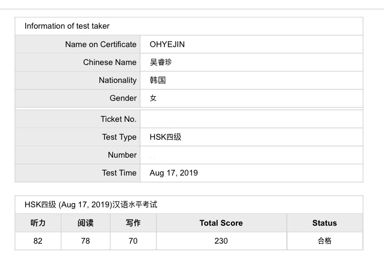Click the HSK四级 汉语水平考试 results header
The height and width of the screenshot is (259, 384).
click(x=91, y=204)
